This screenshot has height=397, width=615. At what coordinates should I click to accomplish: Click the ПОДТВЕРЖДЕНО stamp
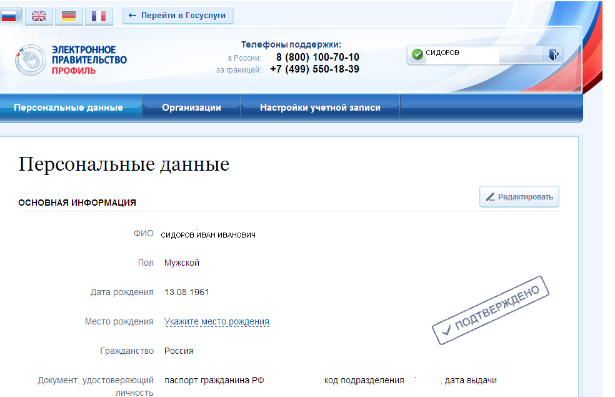pos(490,309)
